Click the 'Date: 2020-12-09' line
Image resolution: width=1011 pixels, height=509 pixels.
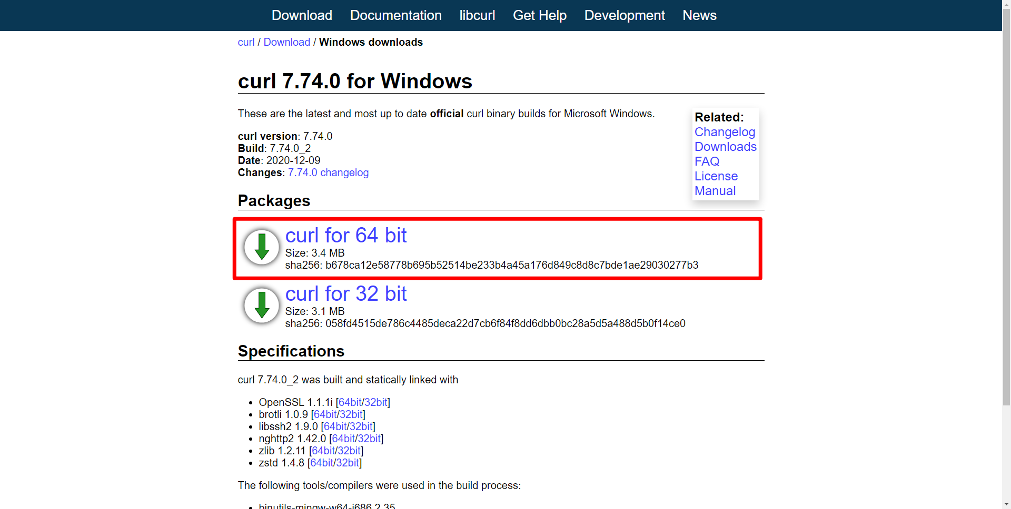[279, 160]
